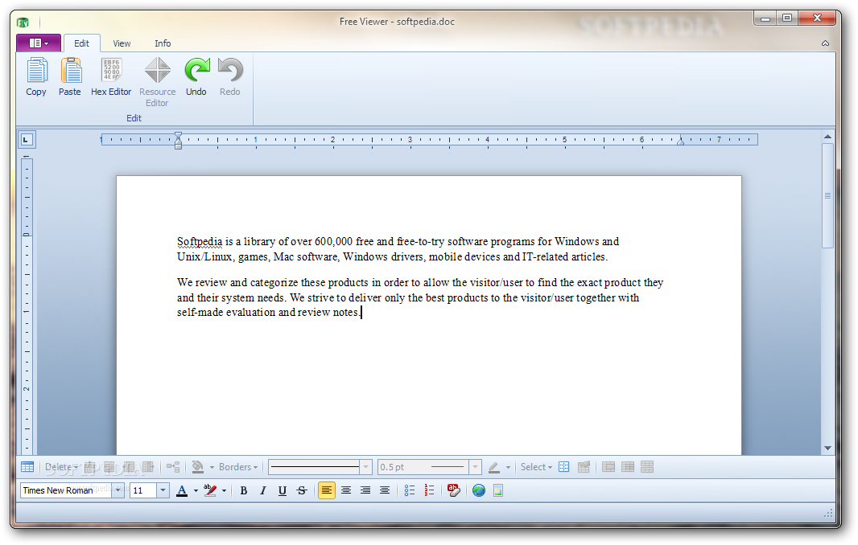Open the Borders dropdown

pyautogui.click(x=238, y=467)
